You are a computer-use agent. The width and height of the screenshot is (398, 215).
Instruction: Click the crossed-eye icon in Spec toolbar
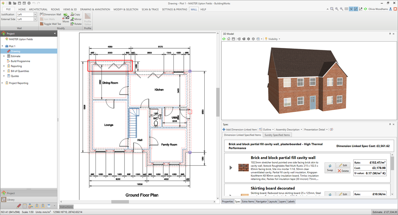331,130
